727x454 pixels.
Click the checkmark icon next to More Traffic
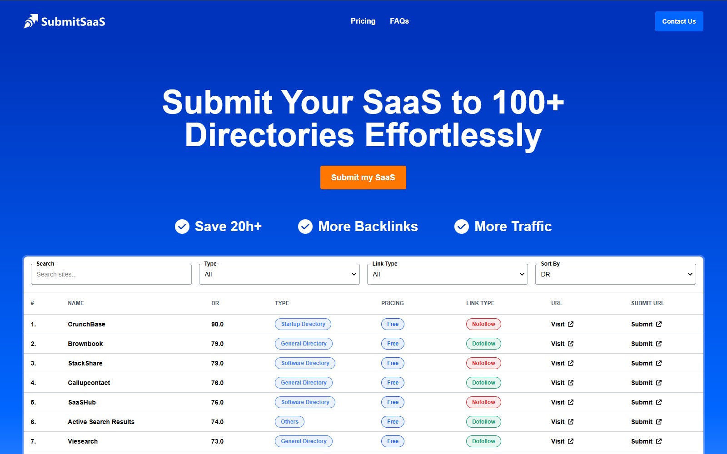(462, 226)
